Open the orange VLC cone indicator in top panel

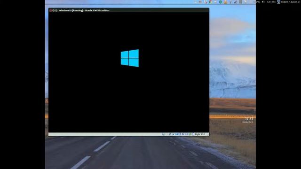(x=225, y=2)
